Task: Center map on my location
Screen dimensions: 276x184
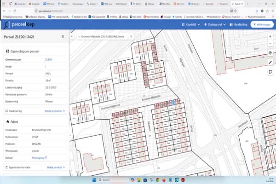Action: (x=270, y=53)
